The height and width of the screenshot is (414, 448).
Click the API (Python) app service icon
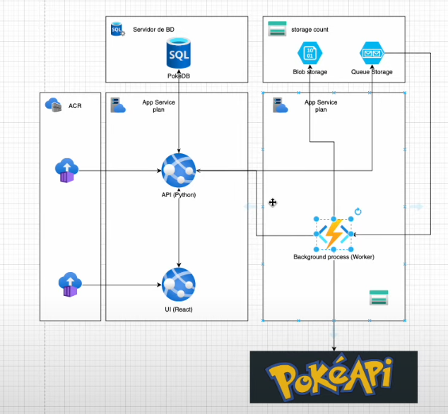[x=178, y=170]
